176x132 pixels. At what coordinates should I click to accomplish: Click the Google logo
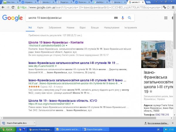[x=12, y=18]
